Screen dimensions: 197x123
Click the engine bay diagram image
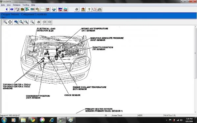[x=56, y=60]
